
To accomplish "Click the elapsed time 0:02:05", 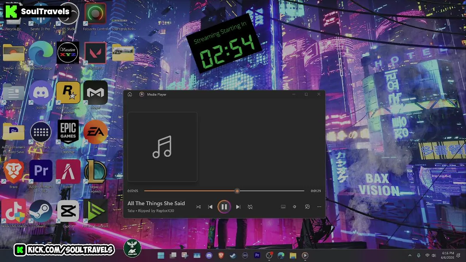I will (x=133, y=191).
